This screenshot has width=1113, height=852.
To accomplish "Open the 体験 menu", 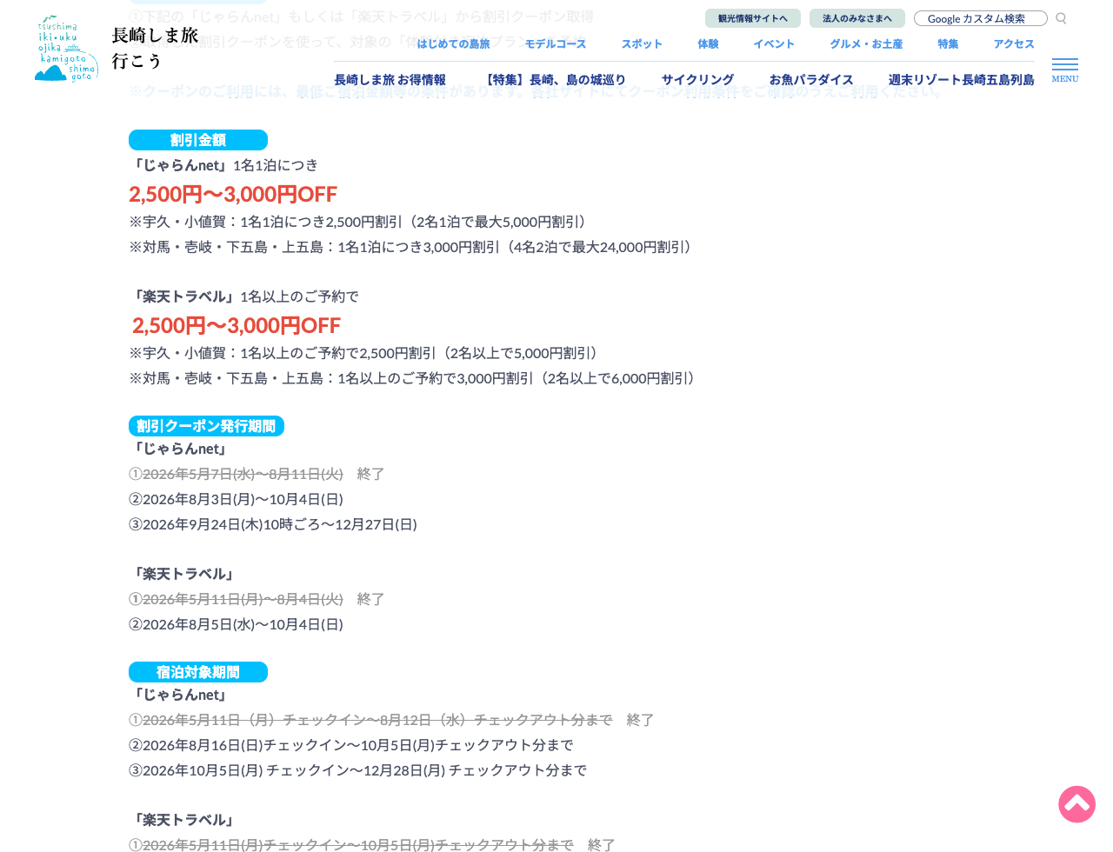I will (708, 43).
